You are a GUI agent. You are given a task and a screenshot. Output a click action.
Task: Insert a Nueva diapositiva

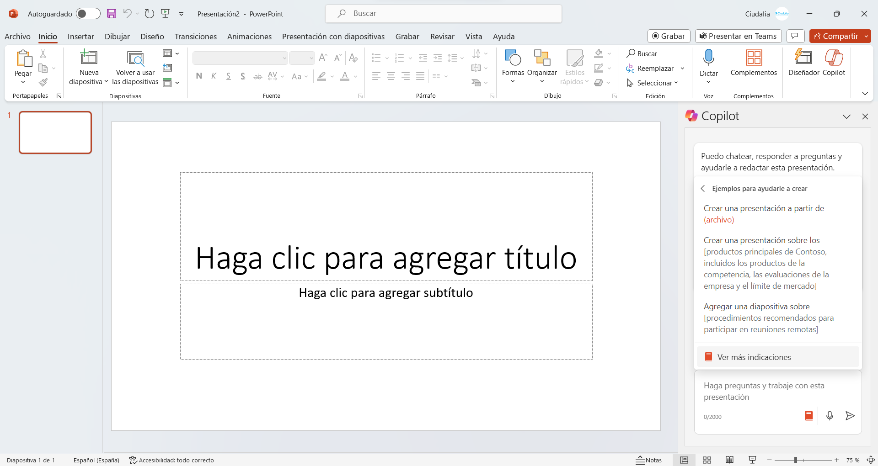(89, 58)
